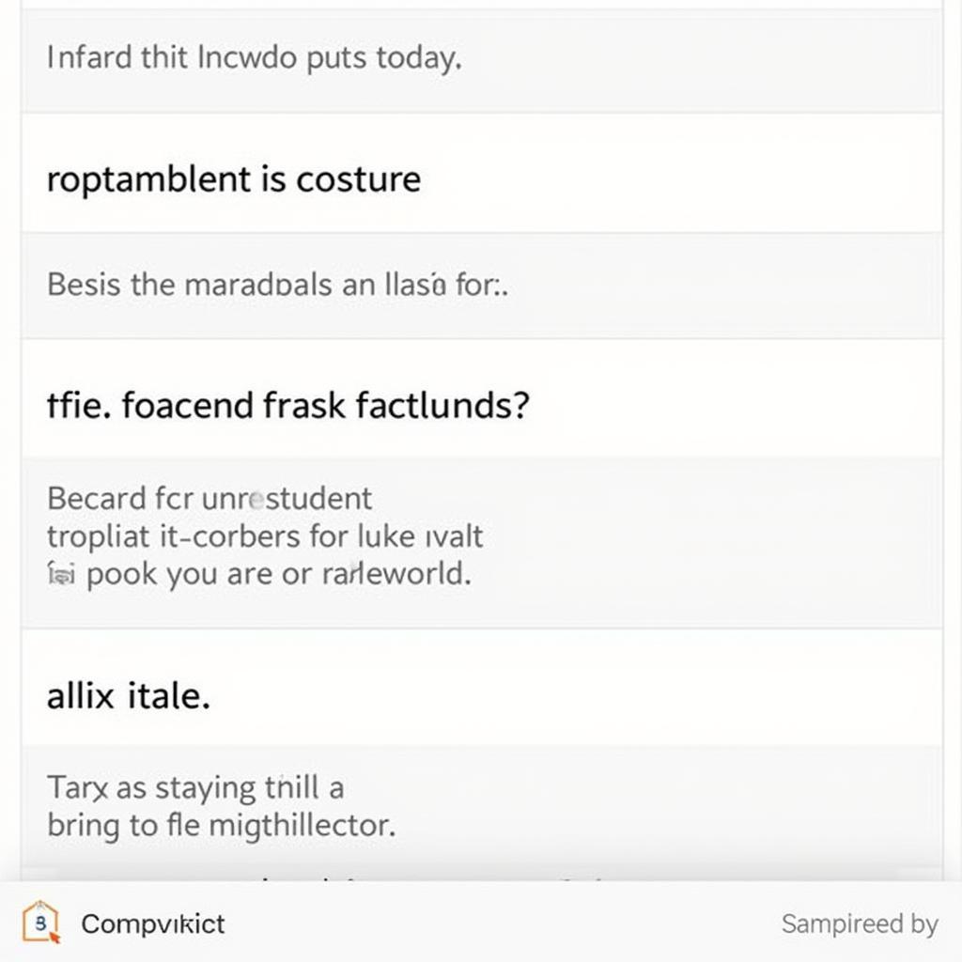Click the 'bring to fle migthillector.' line
Image resolution: width=962 pixels, height=962 pixels.
point(222,826)
